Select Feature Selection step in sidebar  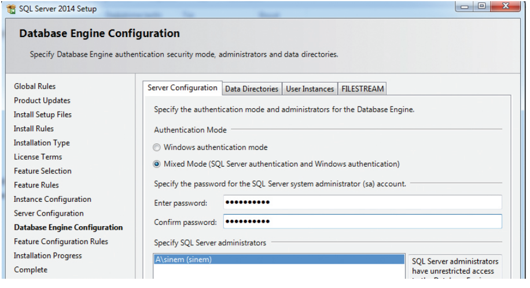[43, 171]
